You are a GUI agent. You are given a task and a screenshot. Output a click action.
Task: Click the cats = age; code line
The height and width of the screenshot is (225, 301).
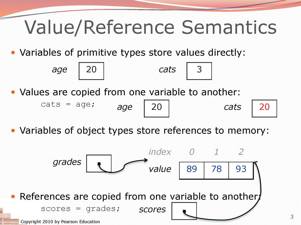pyautogui.click(x=68, y=105)
